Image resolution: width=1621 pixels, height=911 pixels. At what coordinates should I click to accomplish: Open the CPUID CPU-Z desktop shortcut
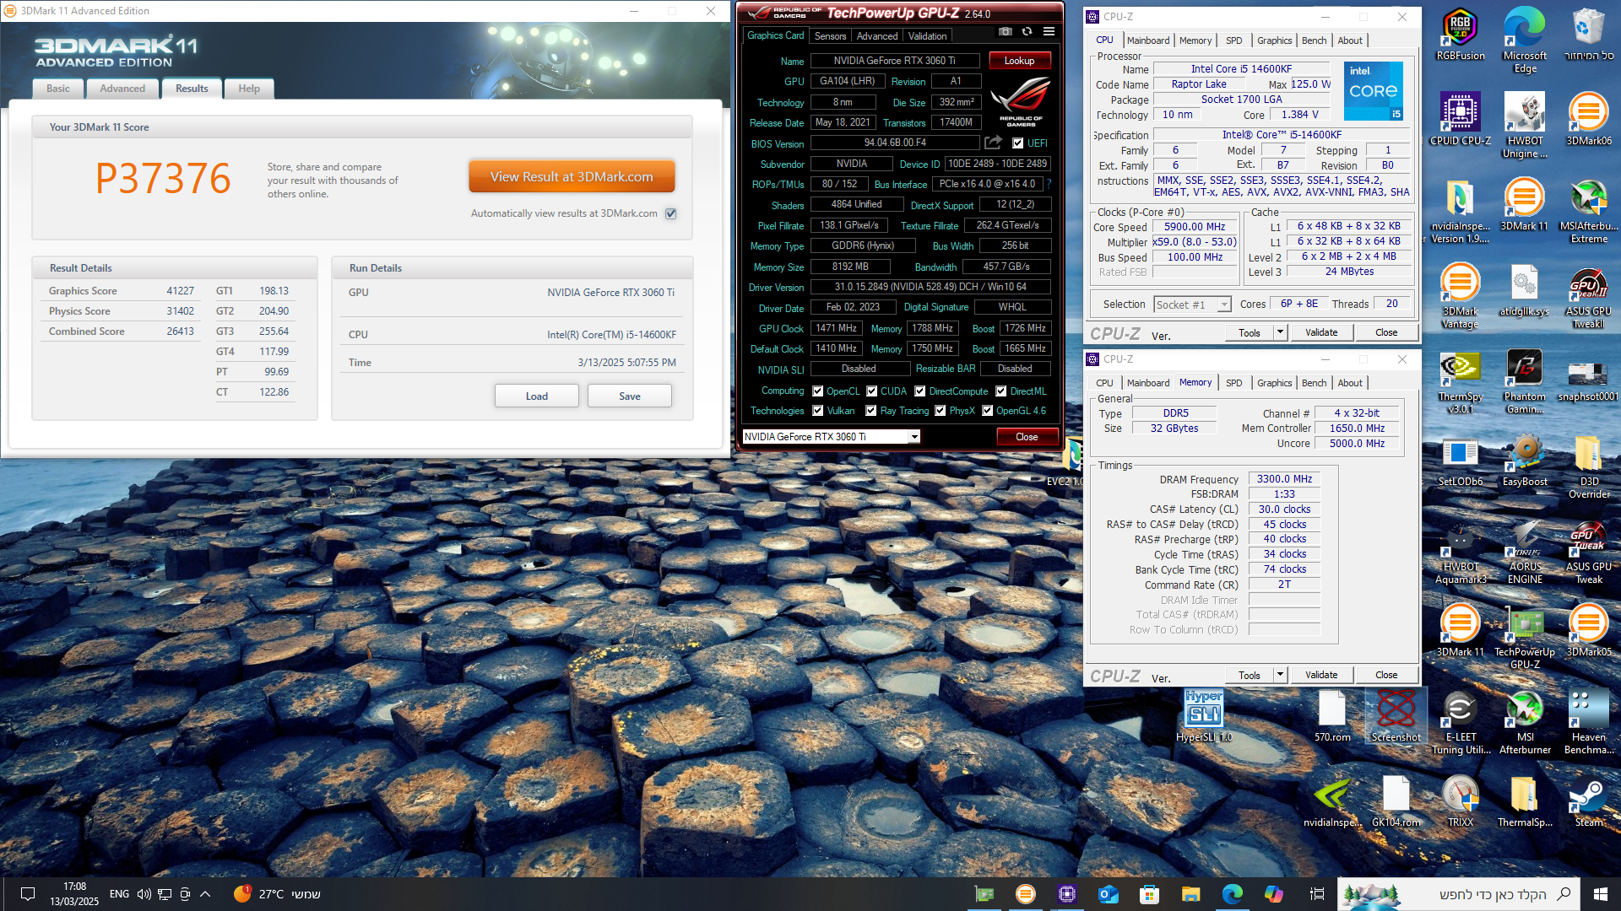click(x=1461, y=119)
